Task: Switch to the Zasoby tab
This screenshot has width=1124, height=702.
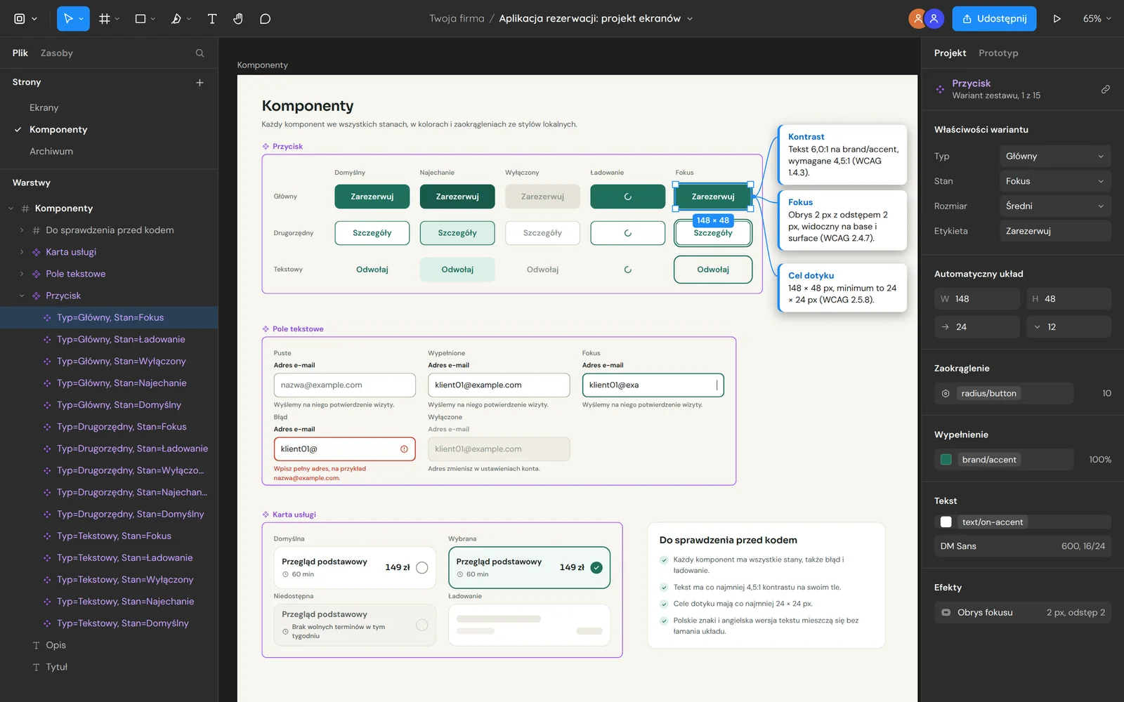Action: [57, 53]
